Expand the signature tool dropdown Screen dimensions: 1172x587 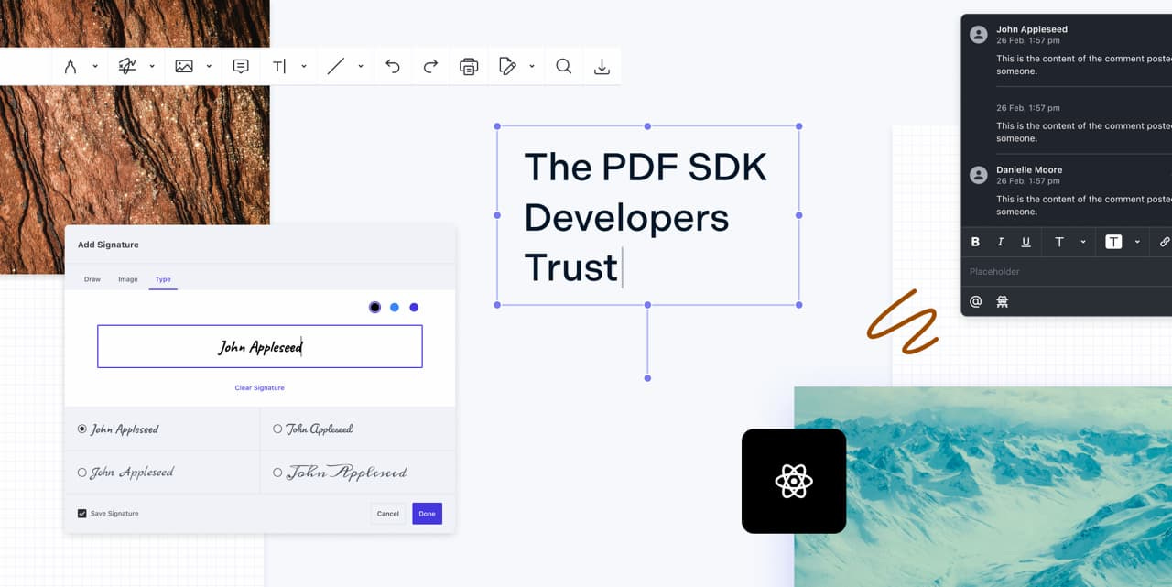(x=152, y=66)
